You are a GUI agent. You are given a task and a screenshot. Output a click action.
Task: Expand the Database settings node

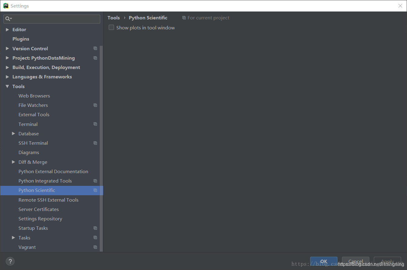[13, 133]
